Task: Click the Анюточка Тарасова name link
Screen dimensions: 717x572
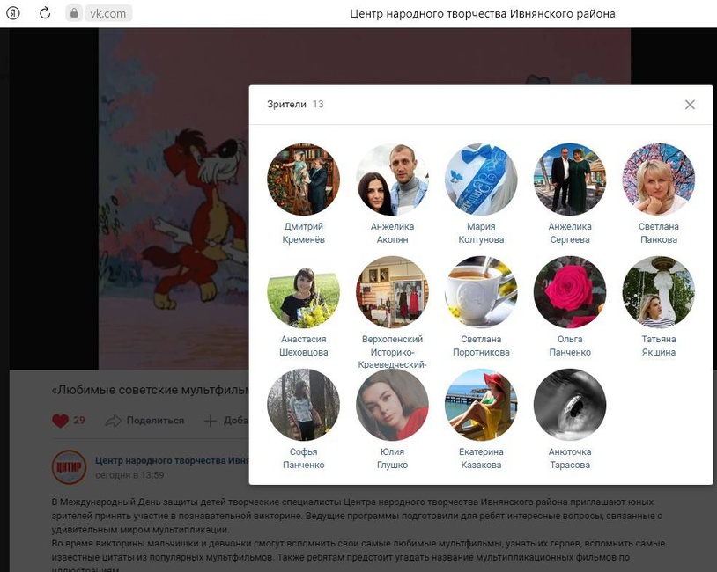Action: click(x=570, y=458)
